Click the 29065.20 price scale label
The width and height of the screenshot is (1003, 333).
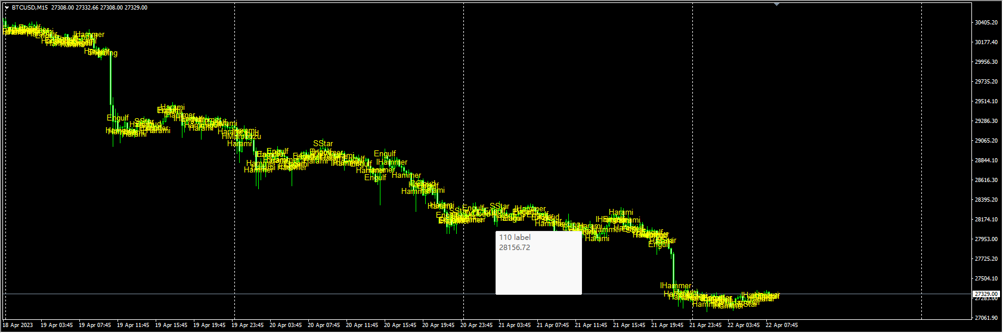click(x=986, y=141)
